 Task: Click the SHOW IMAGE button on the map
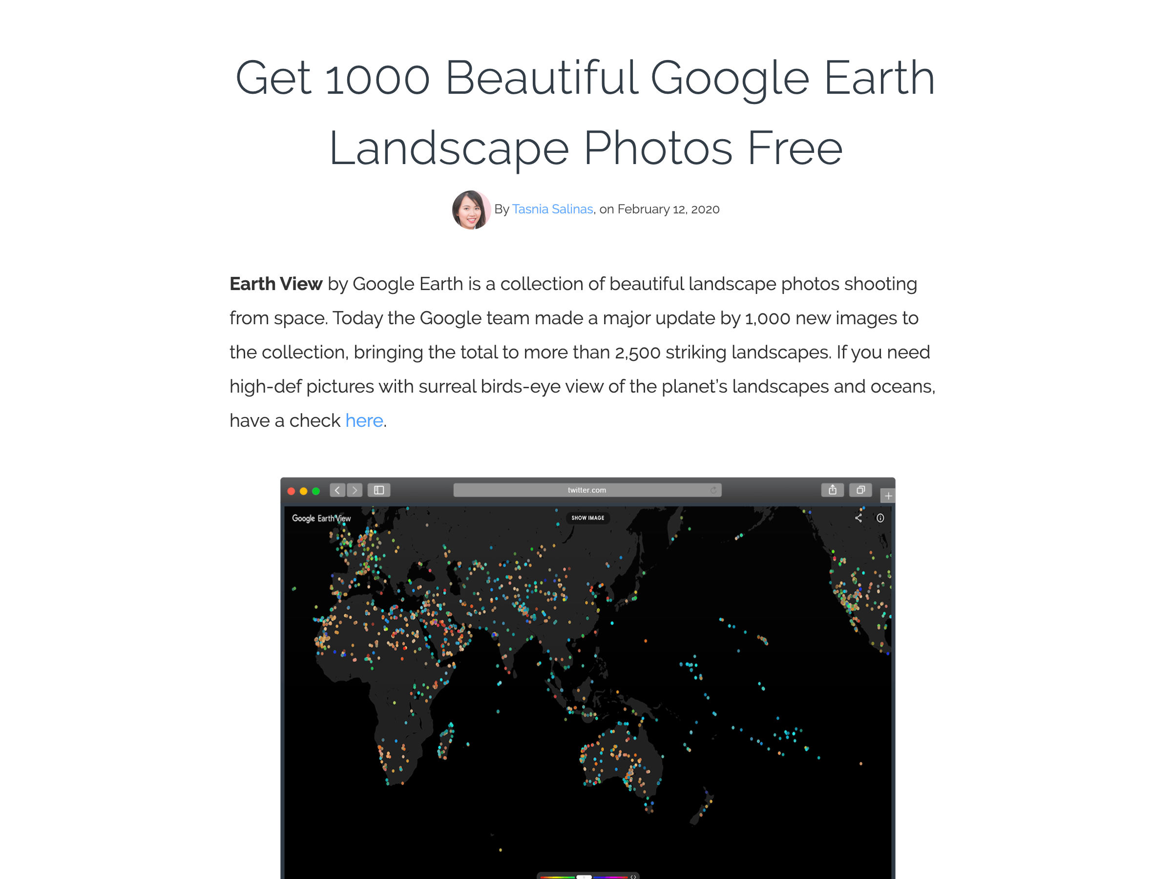pos(587,518)
